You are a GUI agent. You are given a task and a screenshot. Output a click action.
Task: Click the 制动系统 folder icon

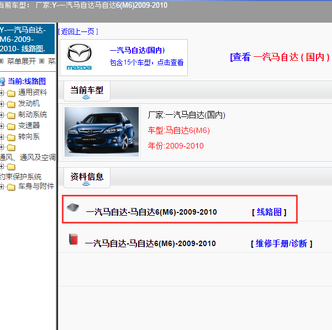11,115
